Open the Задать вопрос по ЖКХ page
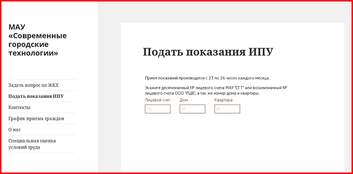353x174 pixels. pos(33,85)
